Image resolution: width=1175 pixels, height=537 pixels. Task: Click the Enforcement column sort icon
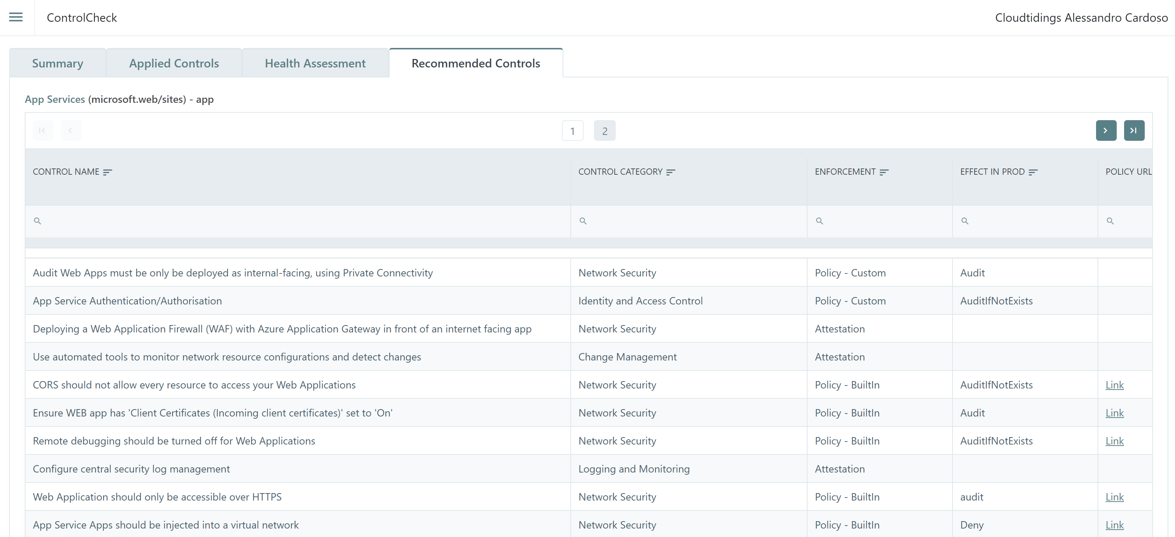point(884,172)
